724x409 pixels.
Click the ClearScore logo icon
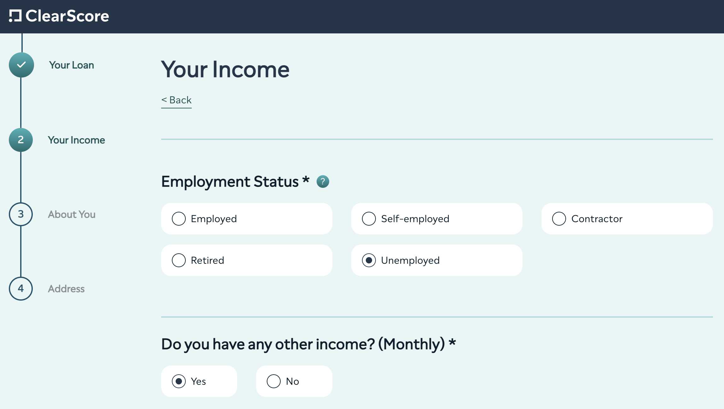(x=15, y=16)
